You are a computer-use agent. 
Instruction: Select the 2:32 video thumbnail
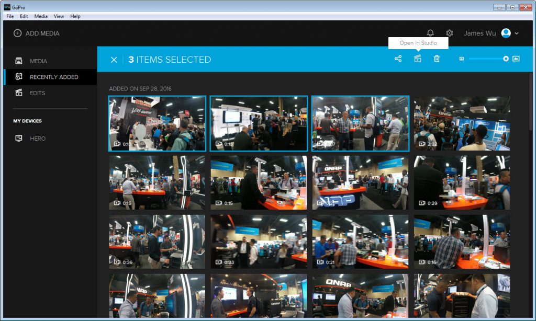pyautogui.click(x=462, y=123)
